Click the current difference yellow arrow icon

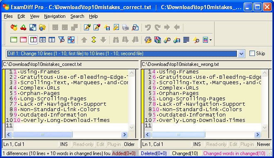[94, 40]
